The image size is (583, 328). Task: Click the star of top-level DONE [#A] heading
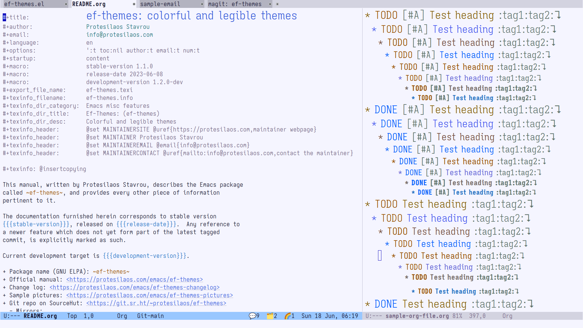pyautogui.click(x=368, y=110)
